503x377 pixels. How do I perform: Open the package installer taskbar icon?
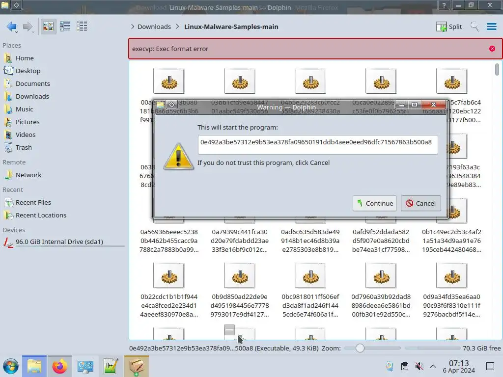(x=137, y=366)
